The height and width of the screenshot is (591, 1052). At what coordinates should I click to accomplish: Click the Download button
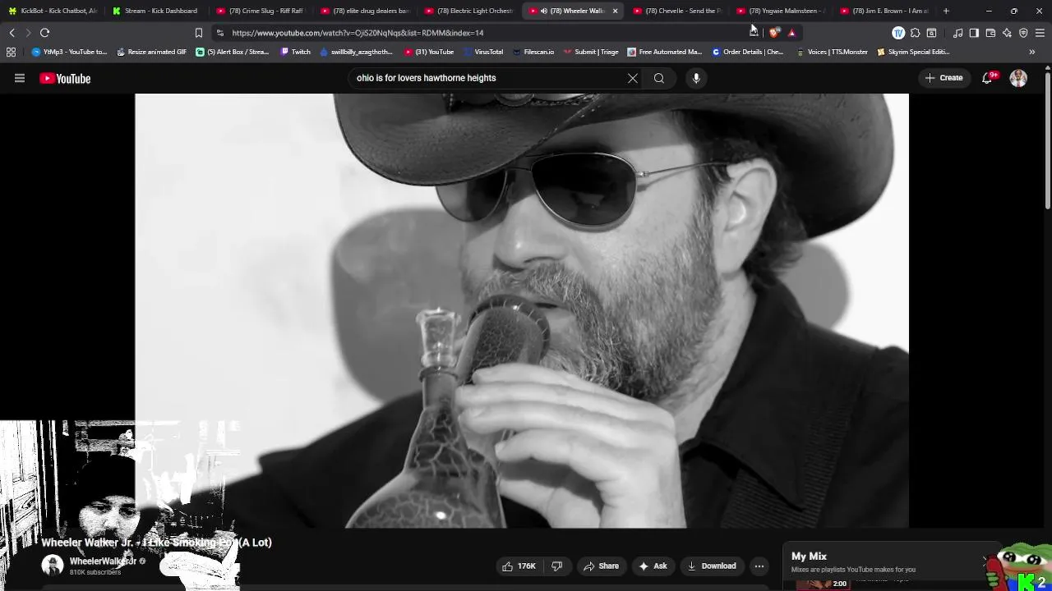coord(712,566)
